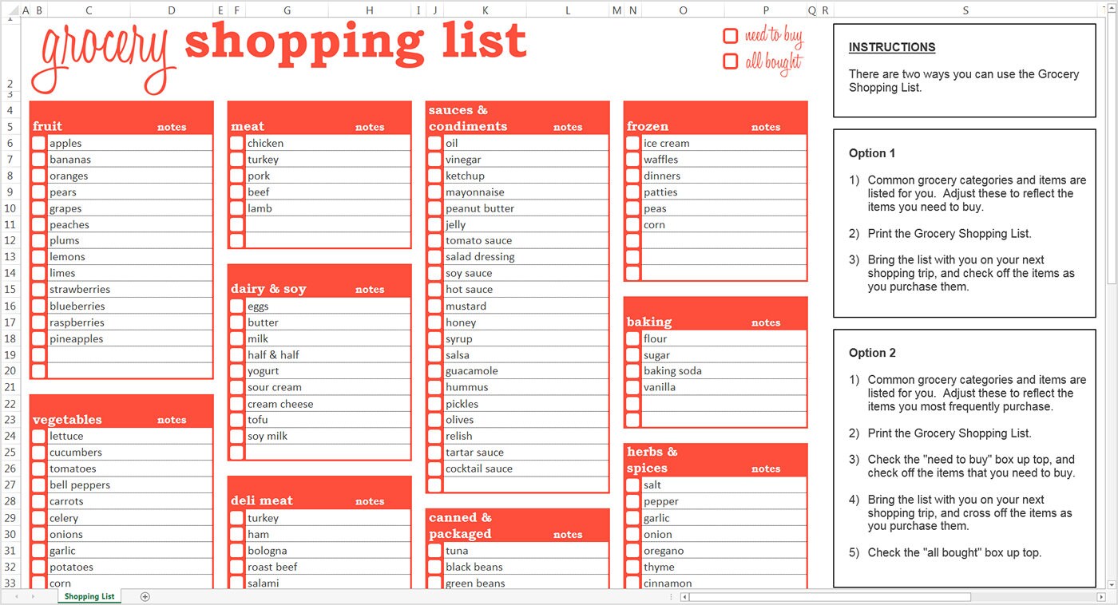Screen dimensions: 1118x605
Task: Tick the chicken checkbox under meat
Action: point(236,142)
